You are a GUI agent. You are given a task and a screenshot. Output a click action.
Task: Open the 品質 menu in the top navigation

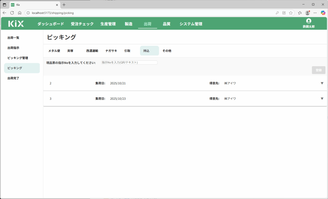[167, 24]
